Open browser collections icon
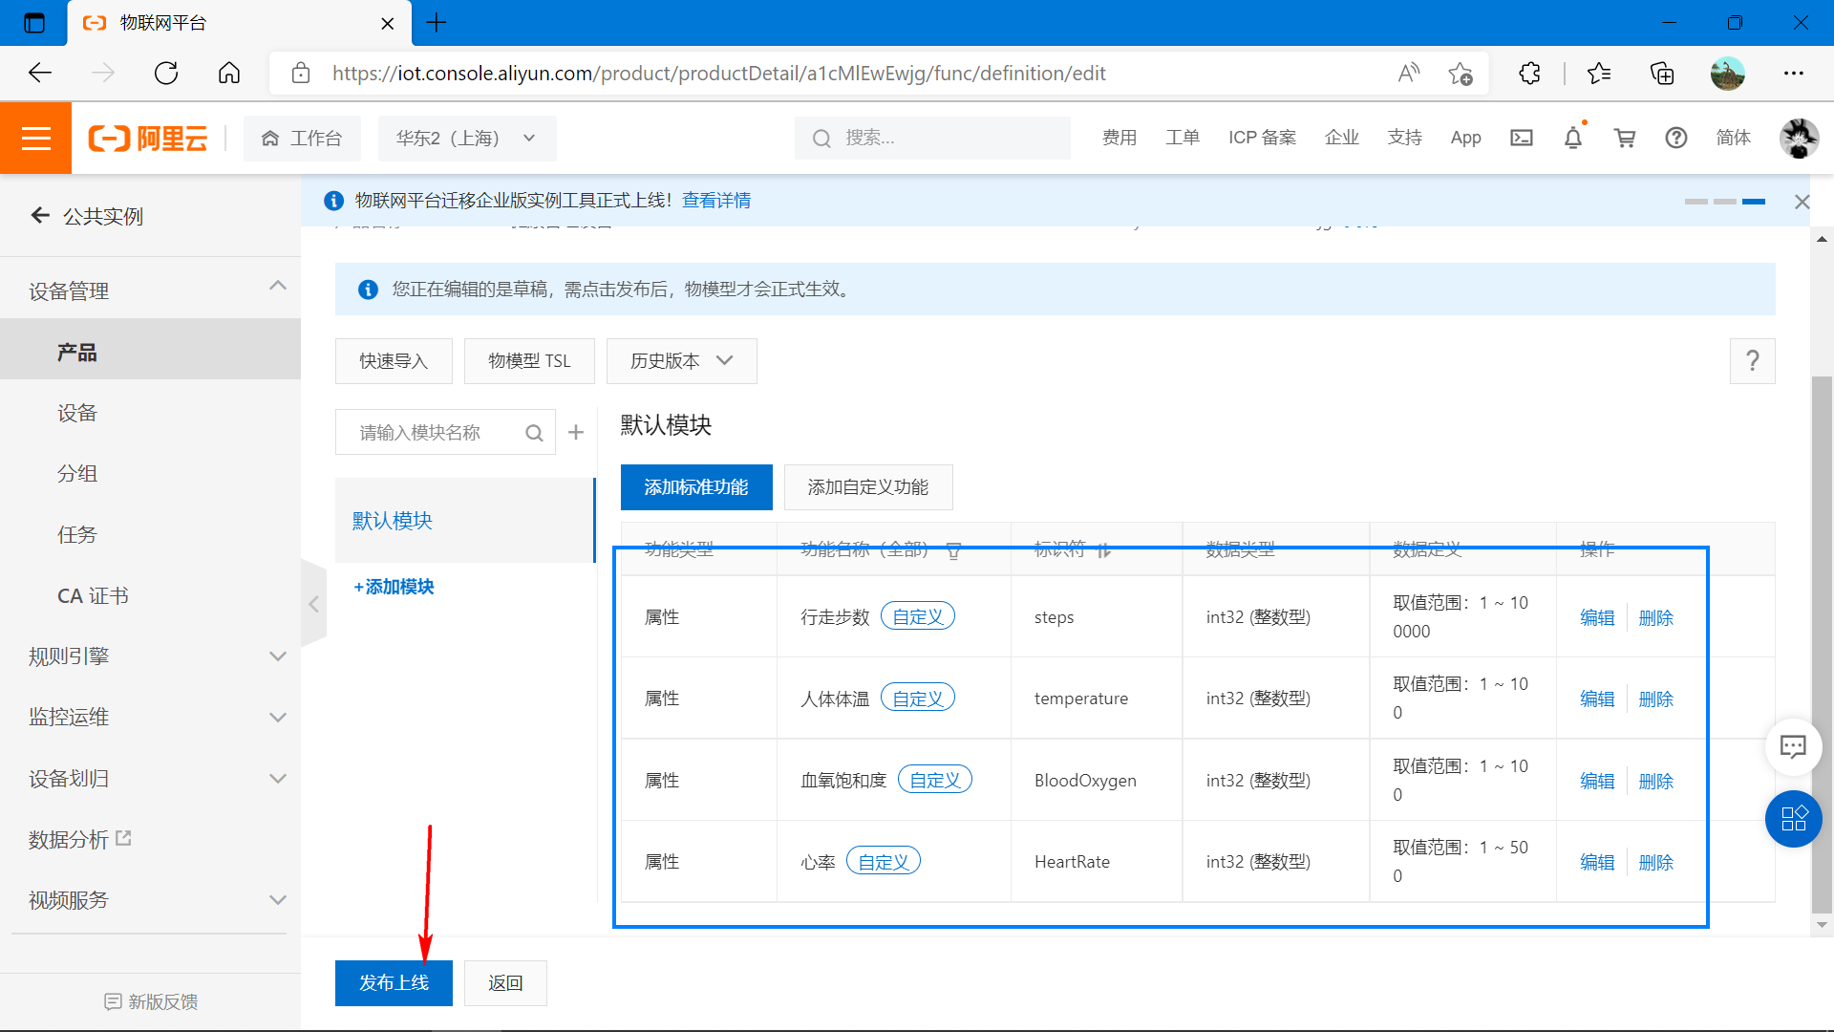The height and width of the screenshot is (1032, 1834). point(1662,74)
